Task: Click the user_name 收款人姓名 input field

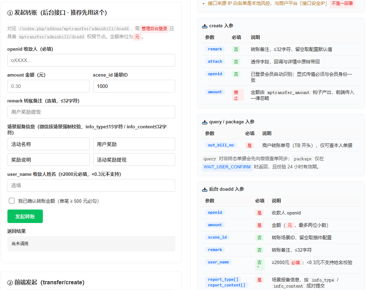Action: [91, 185]
